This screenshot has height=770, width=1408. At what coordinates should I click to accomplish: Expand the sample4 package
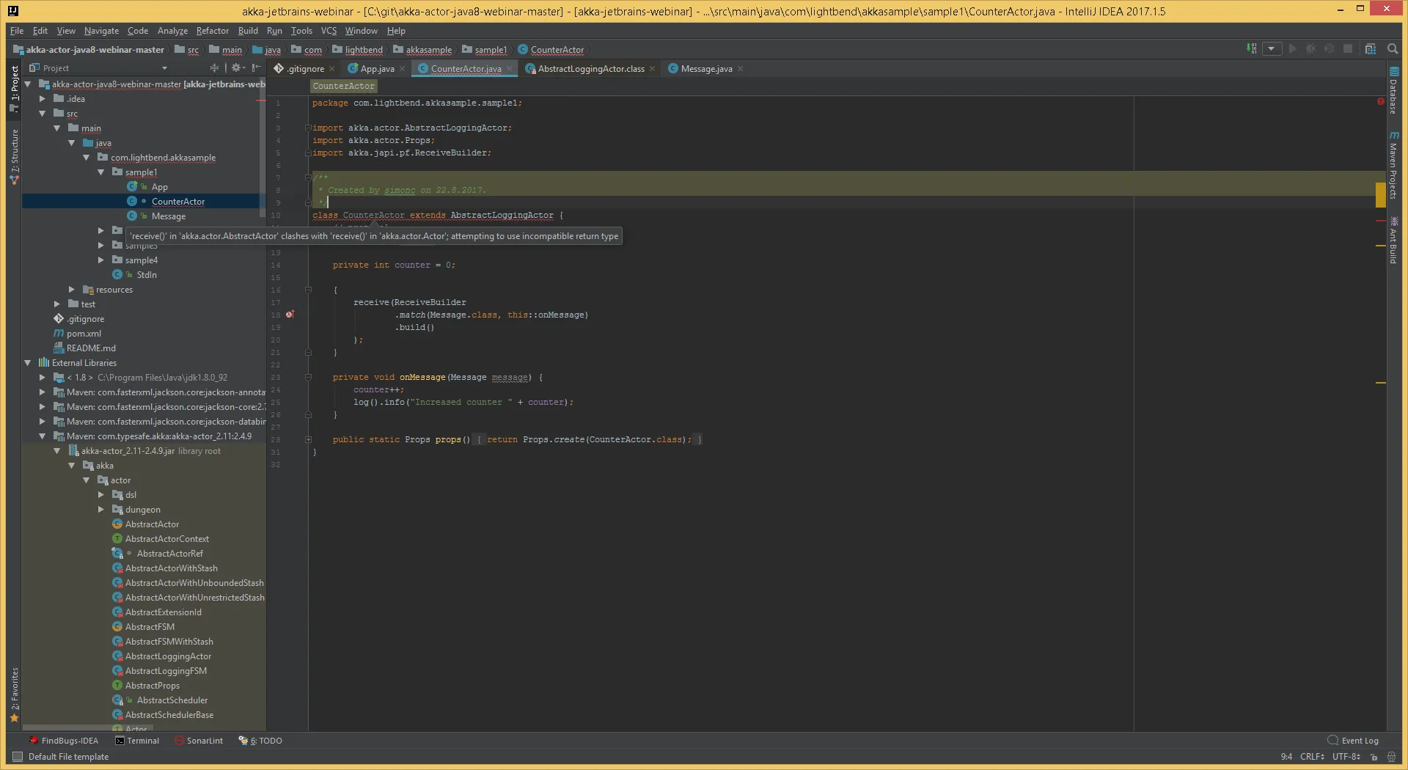[x=101, y=260]
